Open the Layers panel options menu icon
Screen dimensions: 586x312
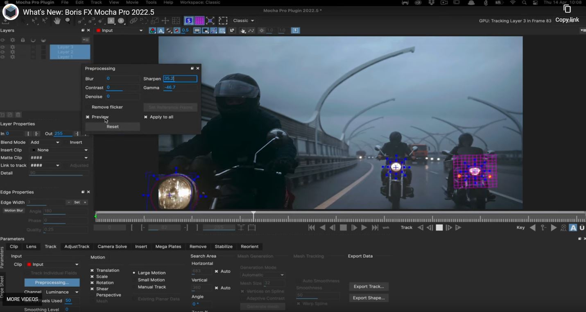tap(86, 40)
